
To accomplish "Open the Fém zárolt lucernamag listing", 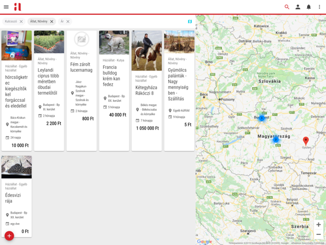I will click(x=81, y=67).
